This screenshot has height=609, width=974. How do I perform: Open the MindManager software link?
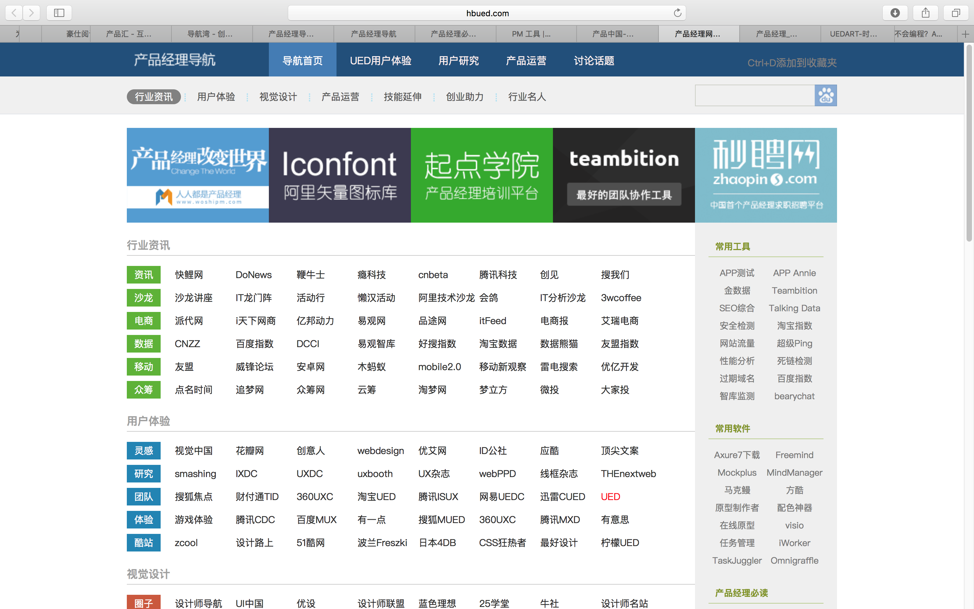(794, 473)
